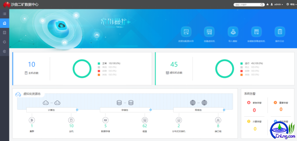Click the search magnifier icon
Screen dimensions: 297x141
[x=262, y=5]
